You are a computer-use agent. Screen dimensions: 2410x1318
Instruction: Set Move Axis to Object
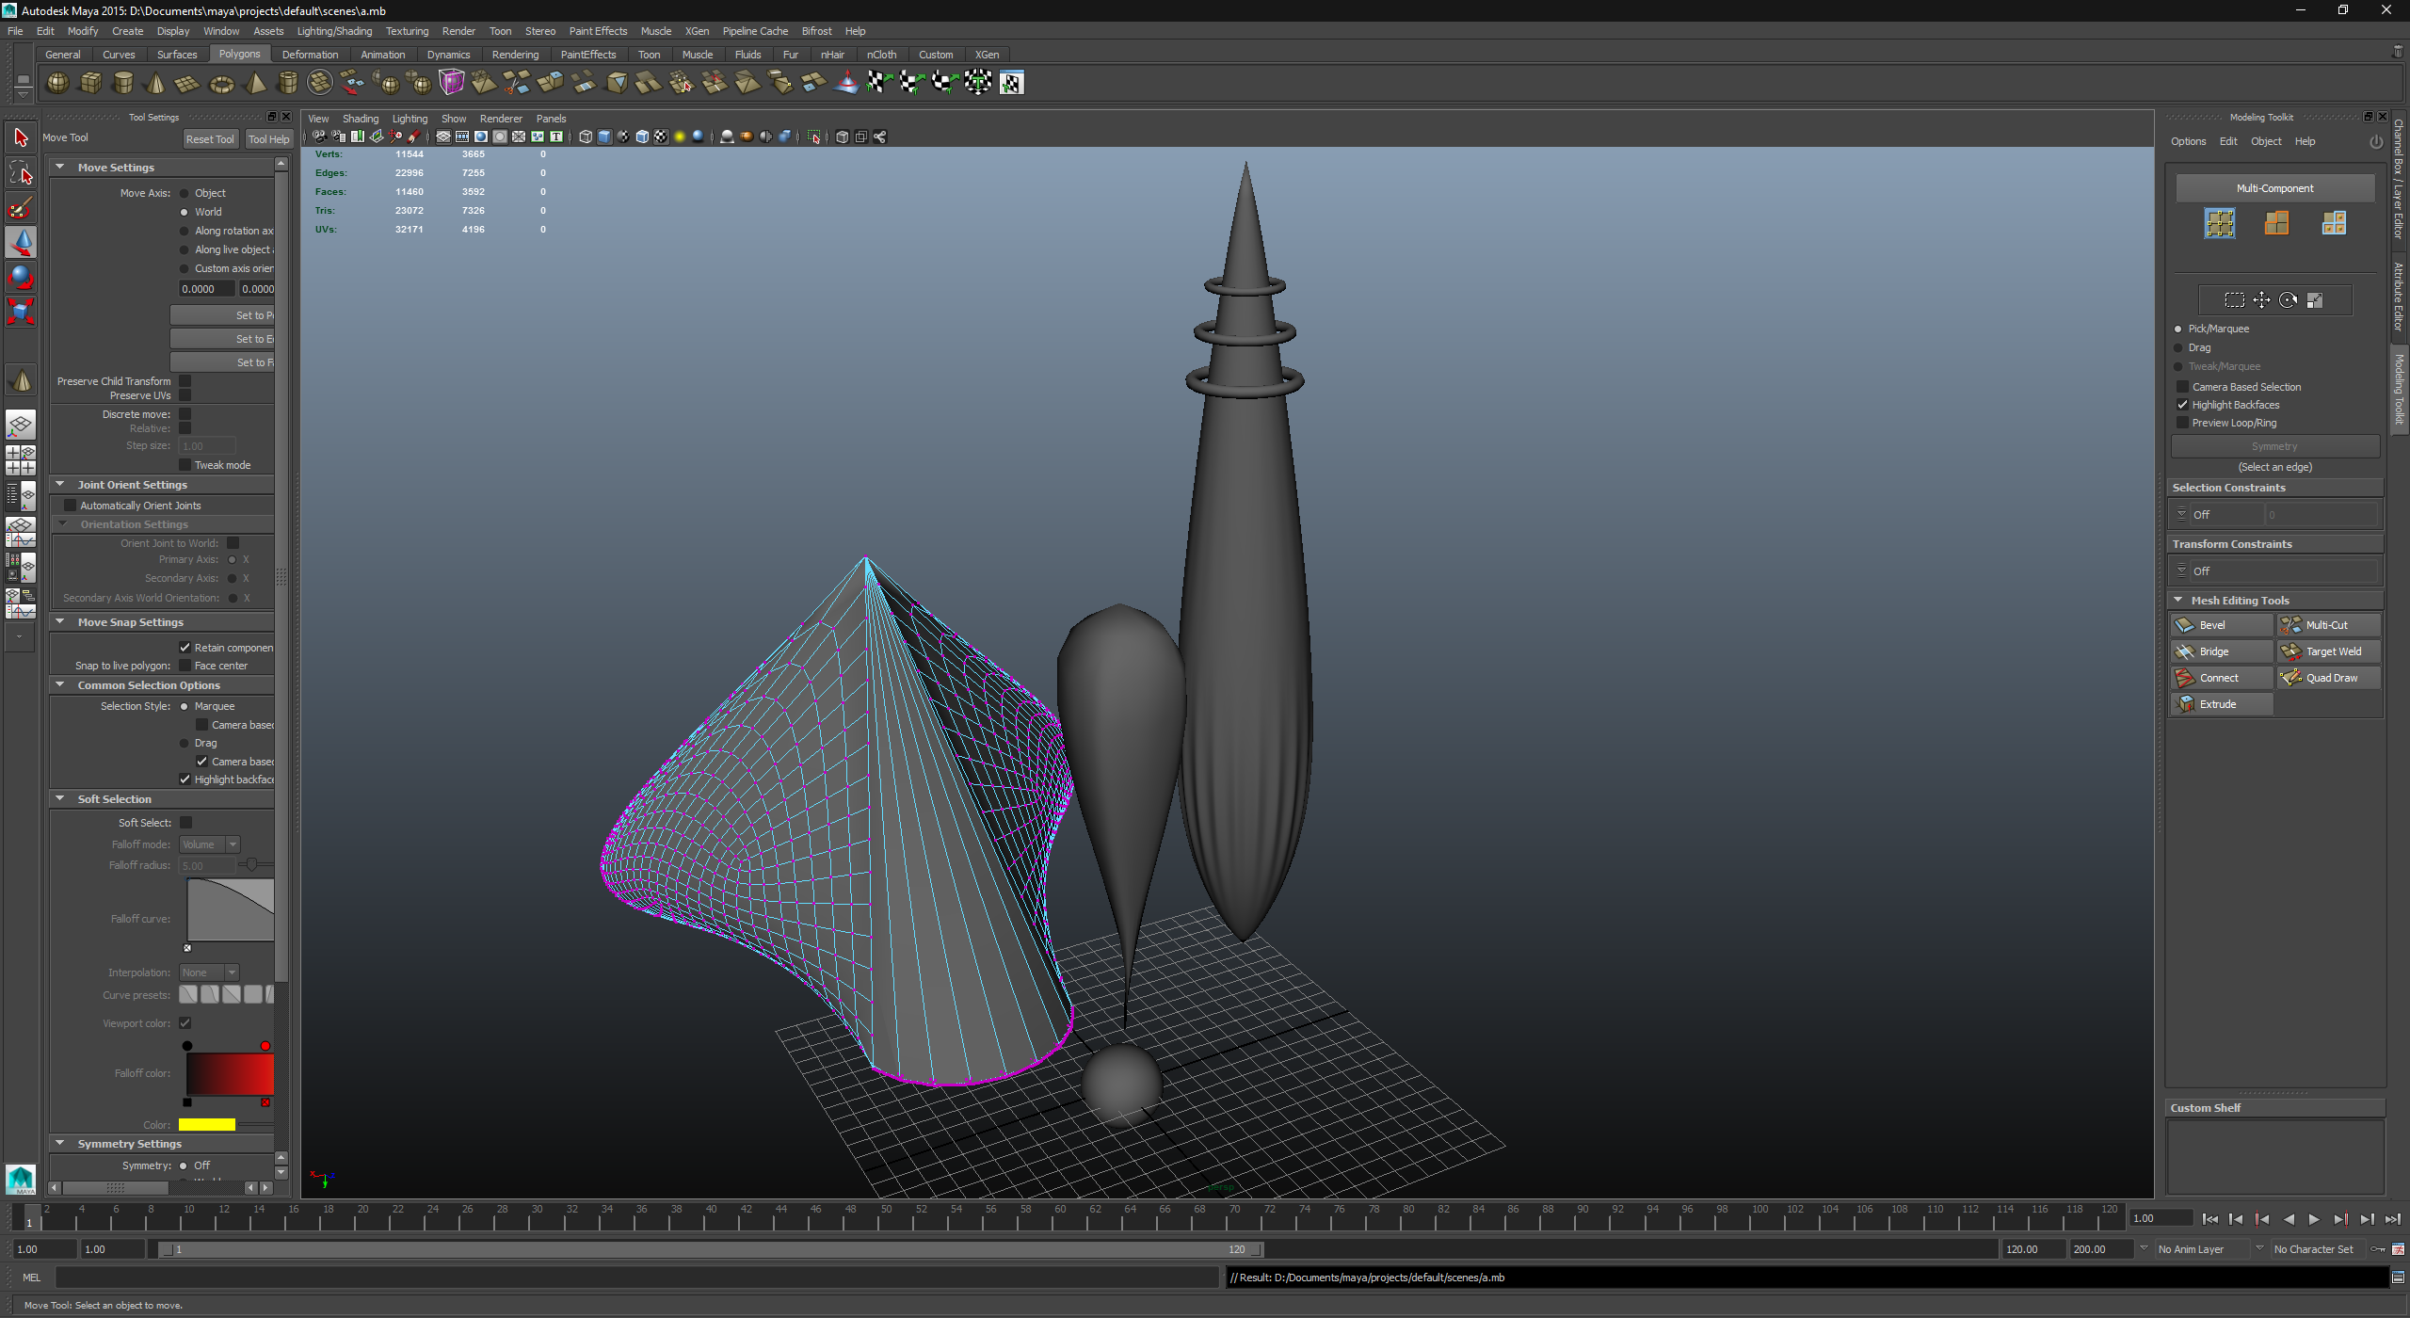click(185, 193)
